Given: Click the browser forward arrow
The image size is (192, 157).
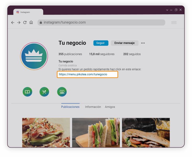Looking at the screenshot, I should point(19,23).
